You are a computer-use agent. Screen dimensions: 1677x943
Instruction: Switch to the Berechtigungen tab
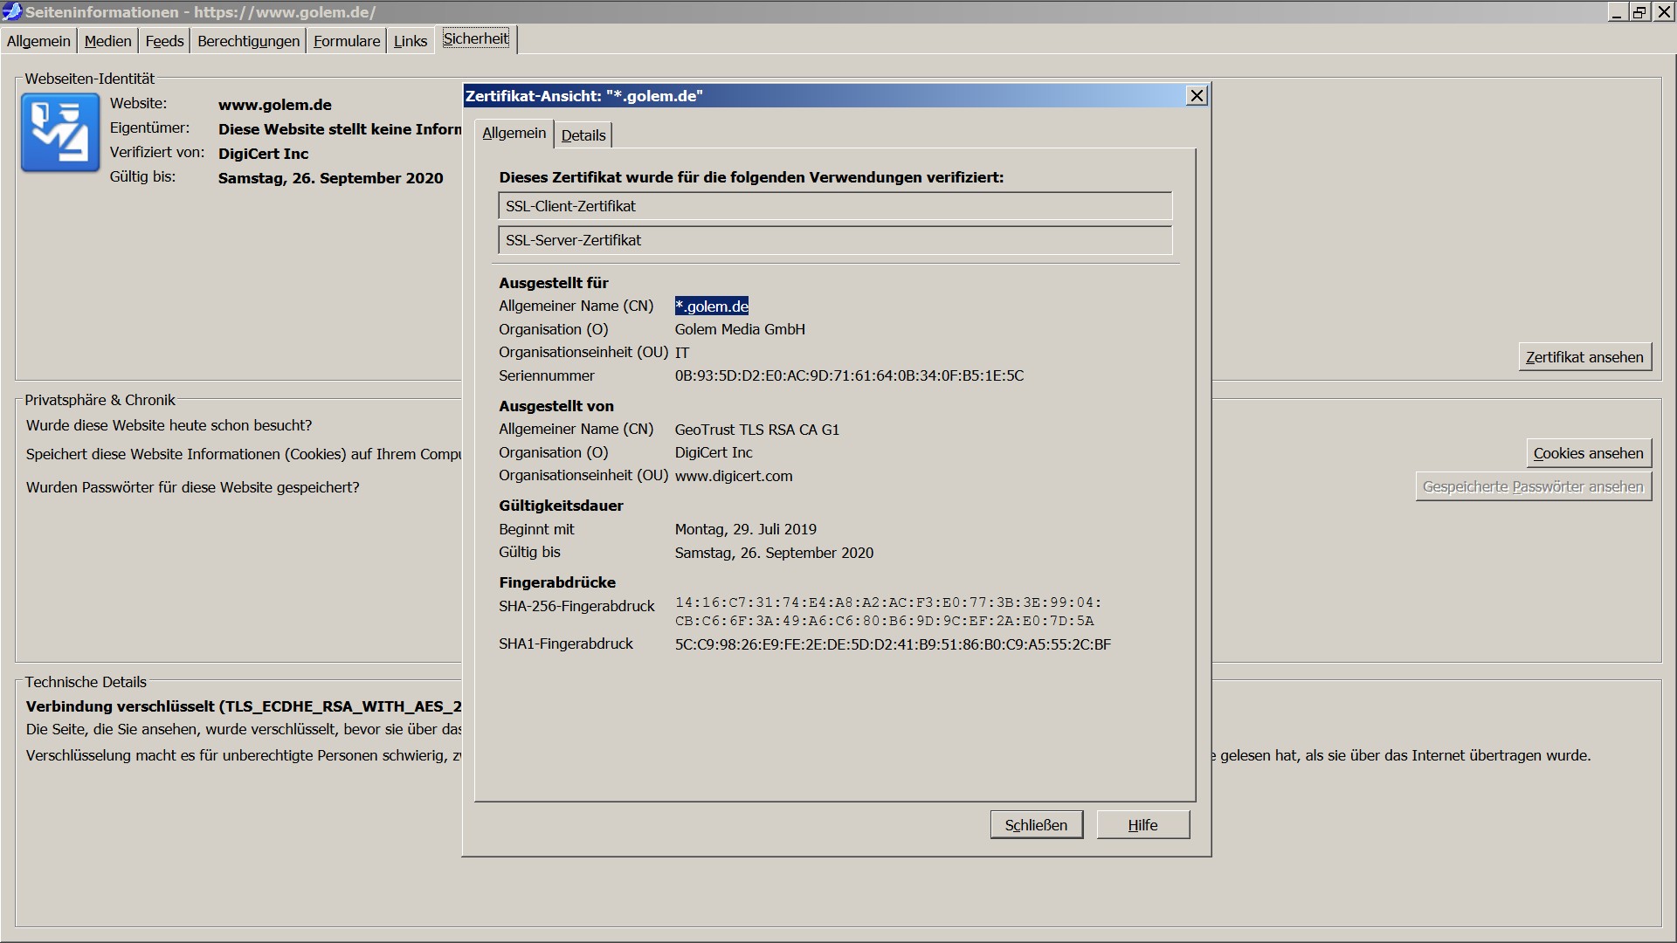pyautogui.click(x=248, y=41)
